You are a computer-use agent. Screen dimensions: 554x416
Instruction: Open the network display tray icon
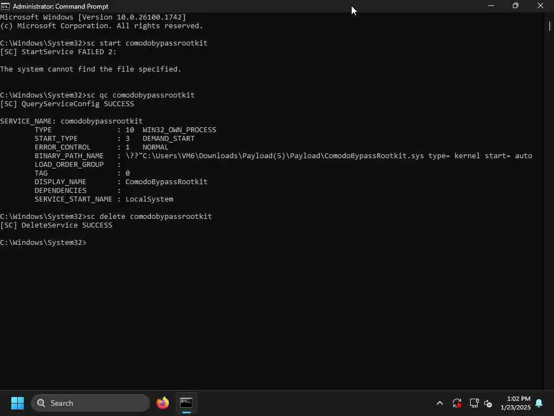(474, 403)
